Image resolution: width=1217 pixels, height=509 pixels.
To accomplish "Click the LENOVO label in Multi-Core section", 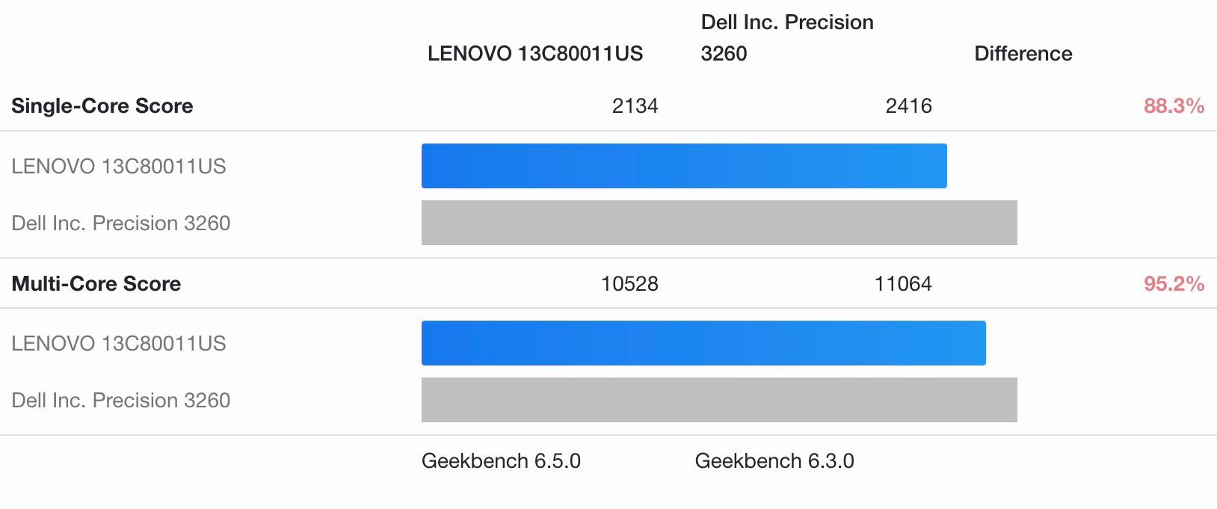I will pyautogui.click(x=119, y=343).
